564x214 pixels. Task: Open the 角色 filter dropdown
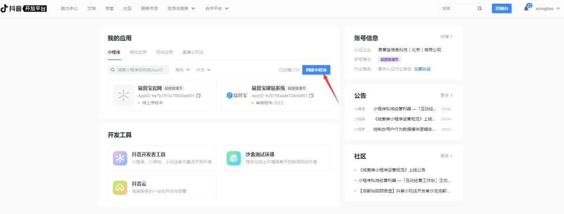tap(182, 70)
